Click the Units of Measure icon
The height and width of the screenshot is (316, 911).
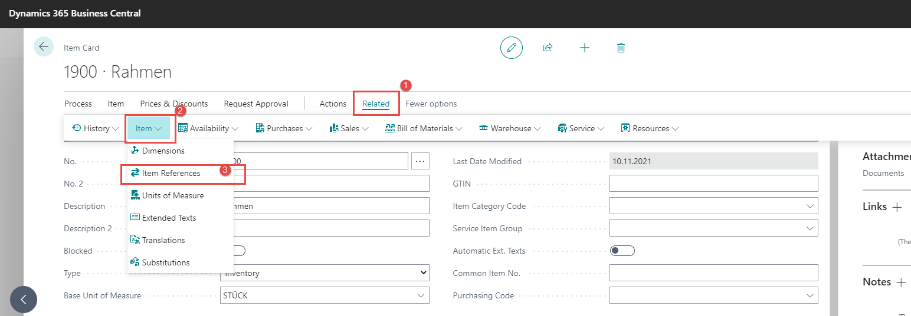point(135,195)
